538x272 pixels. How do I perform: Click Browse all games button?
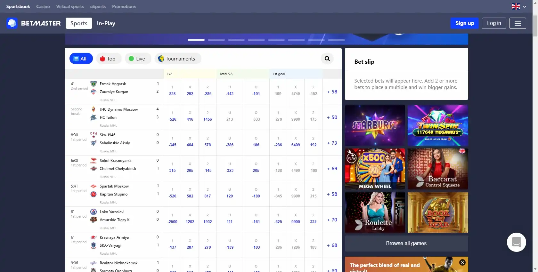tap(406, 243)
